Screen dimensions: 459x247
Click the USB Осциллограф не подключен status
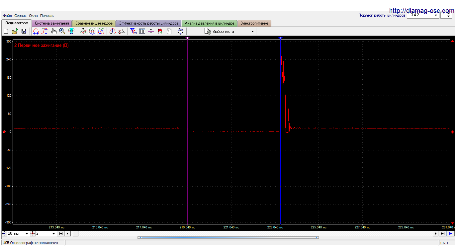[x=30, y=243]
